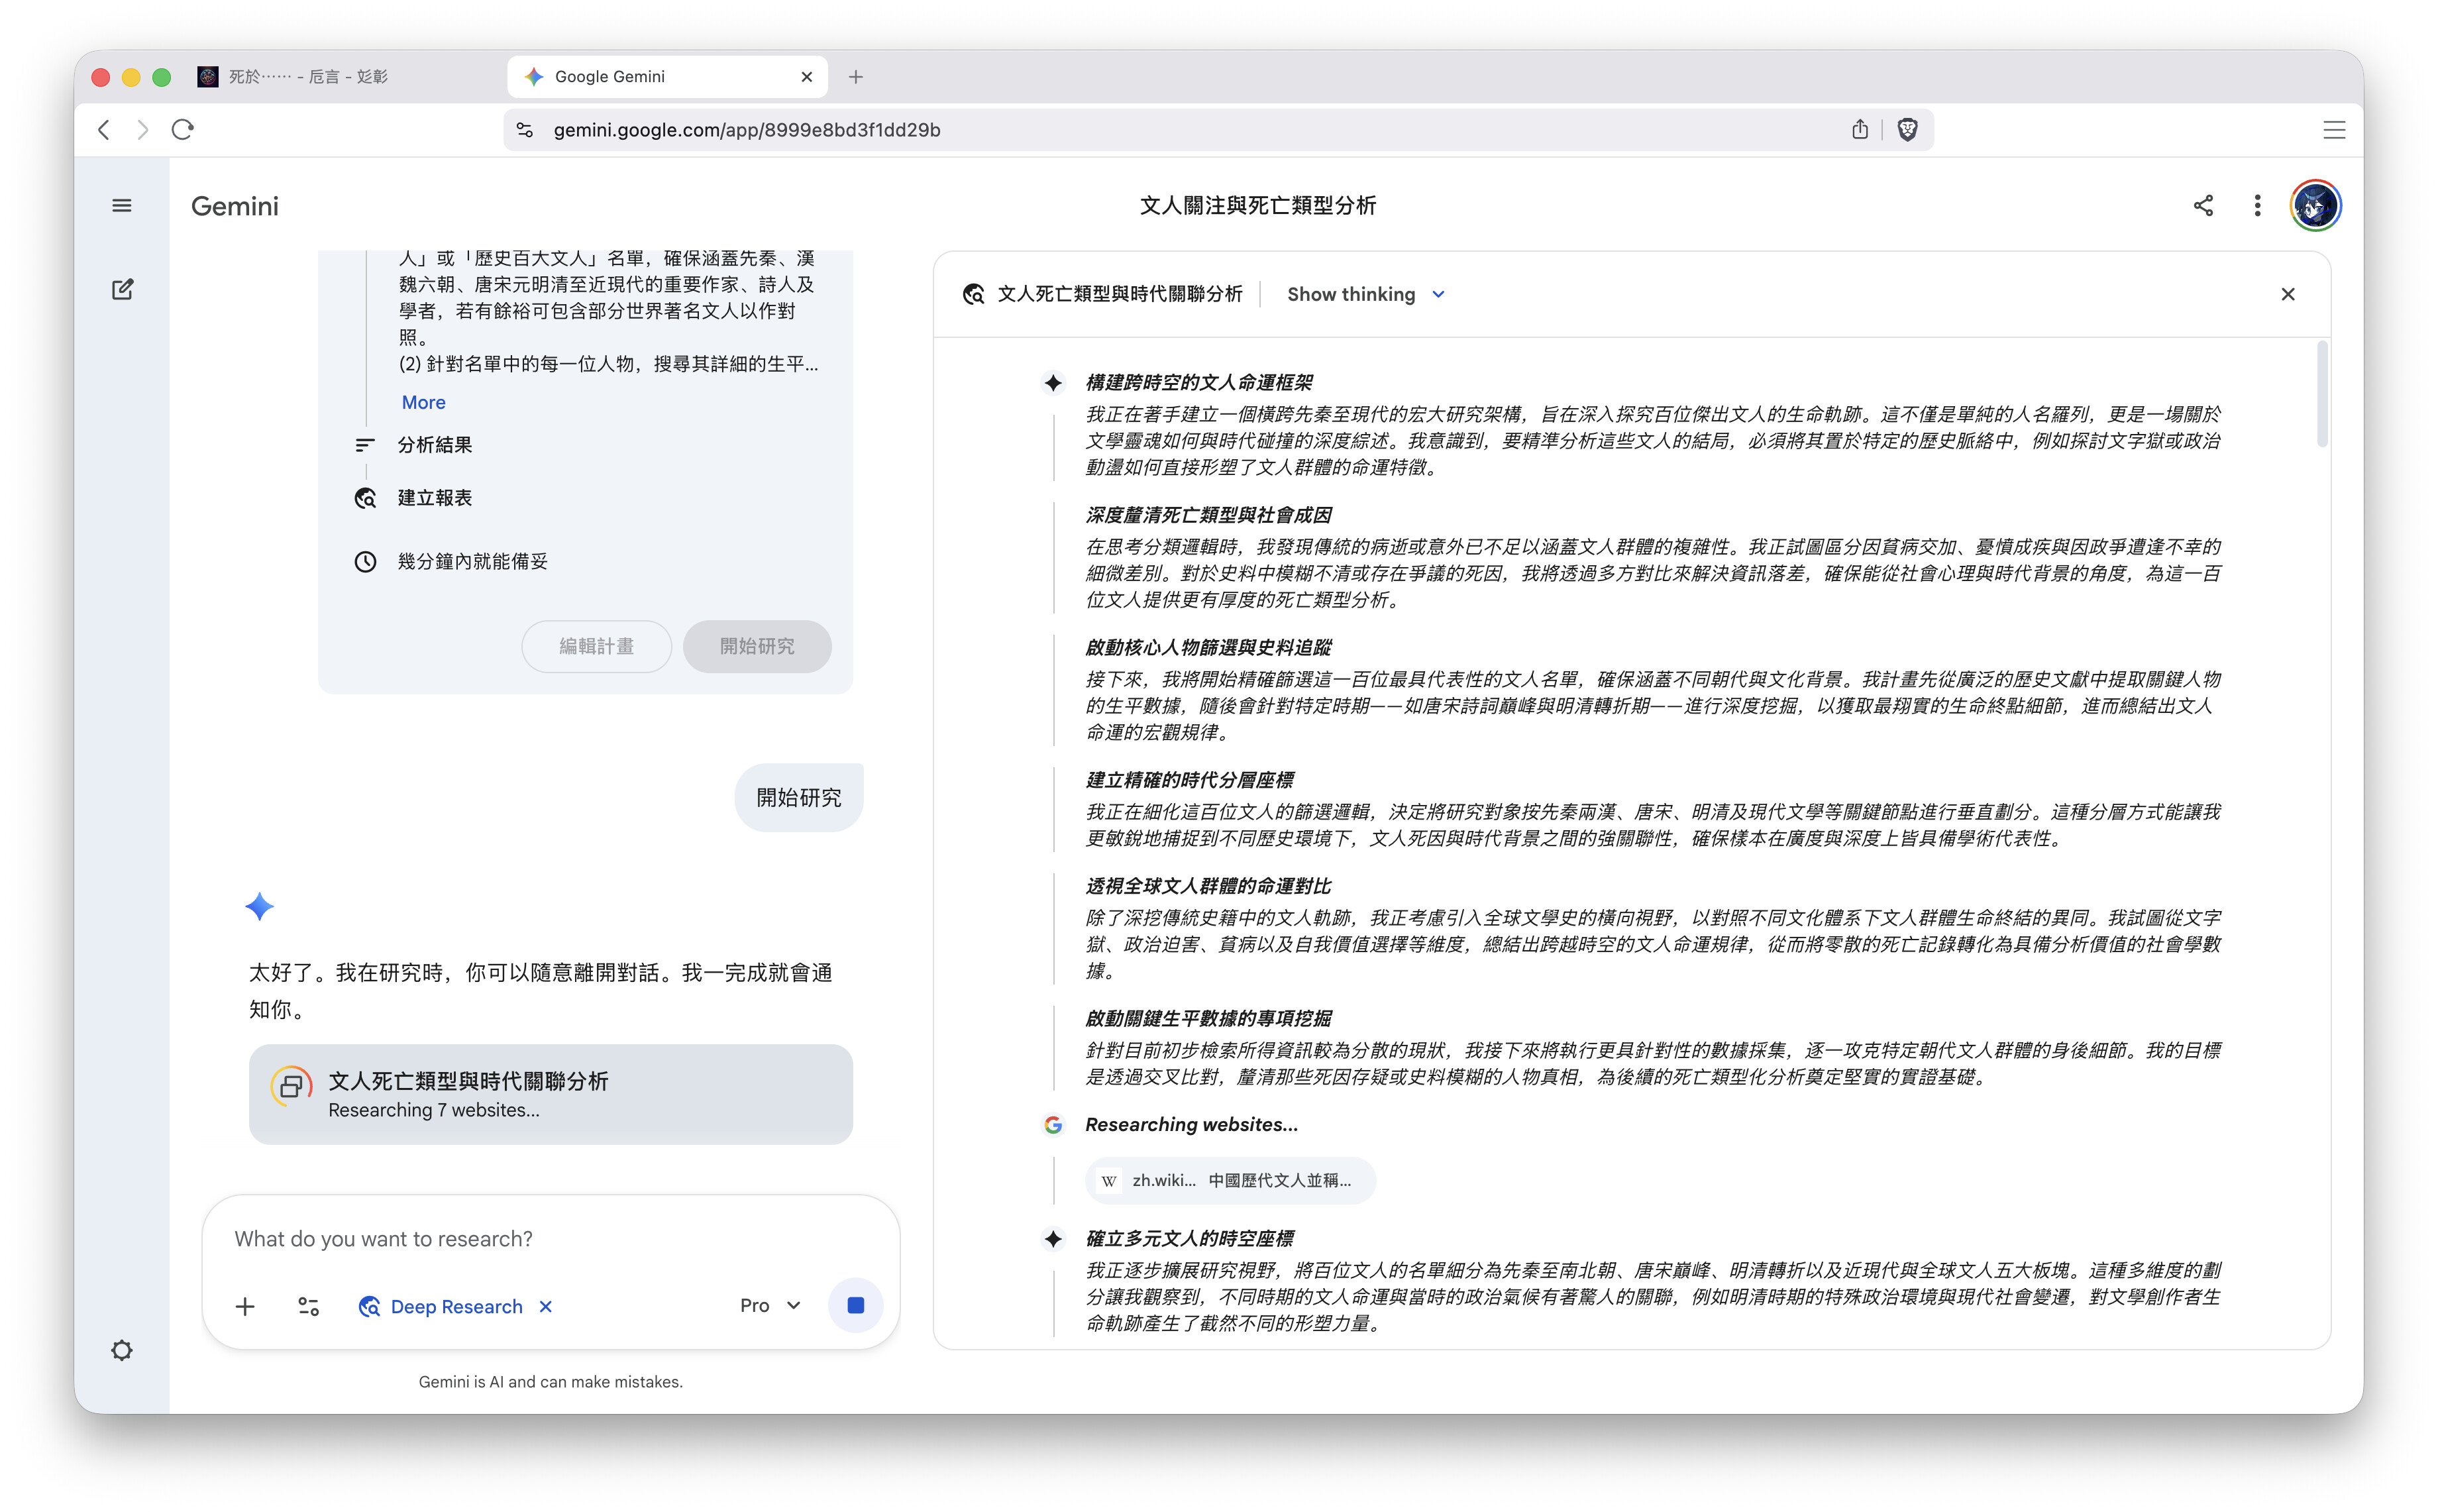Open the Gemini main menu hamburger

[x=122, y=206]
